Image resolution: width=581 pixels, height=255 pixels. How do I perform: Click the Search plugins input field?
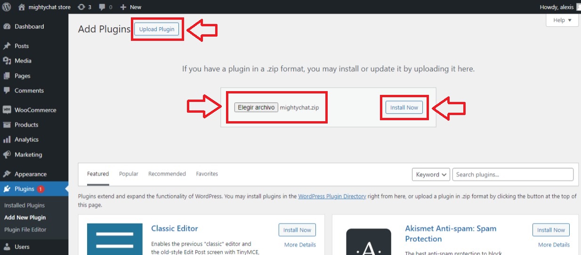[x=513, y=174]
